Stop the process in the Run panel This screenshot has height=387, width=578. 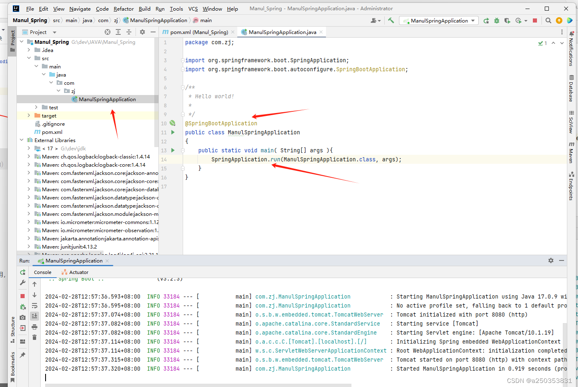pyautogui.click(x=23, y=296)
